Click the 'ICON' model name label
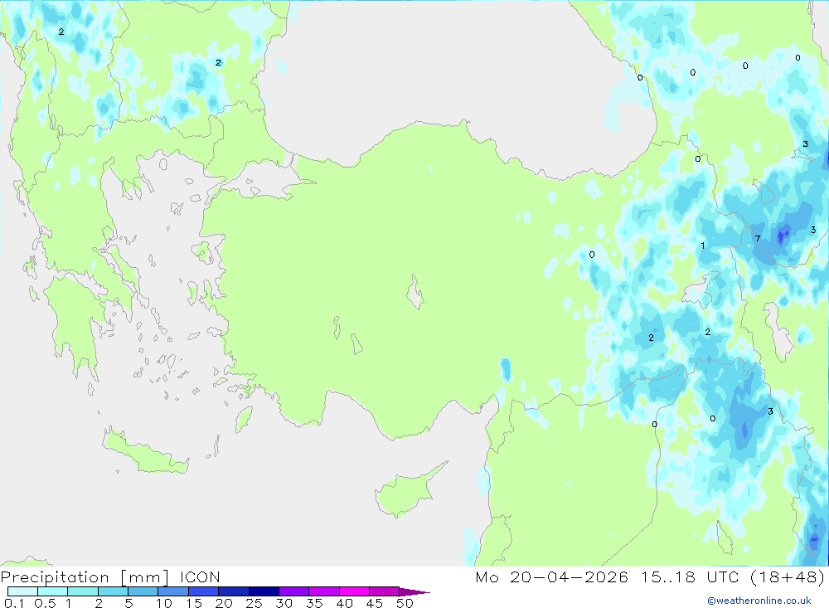This screenshot has height=608, width=829. (x=200, y=576)
